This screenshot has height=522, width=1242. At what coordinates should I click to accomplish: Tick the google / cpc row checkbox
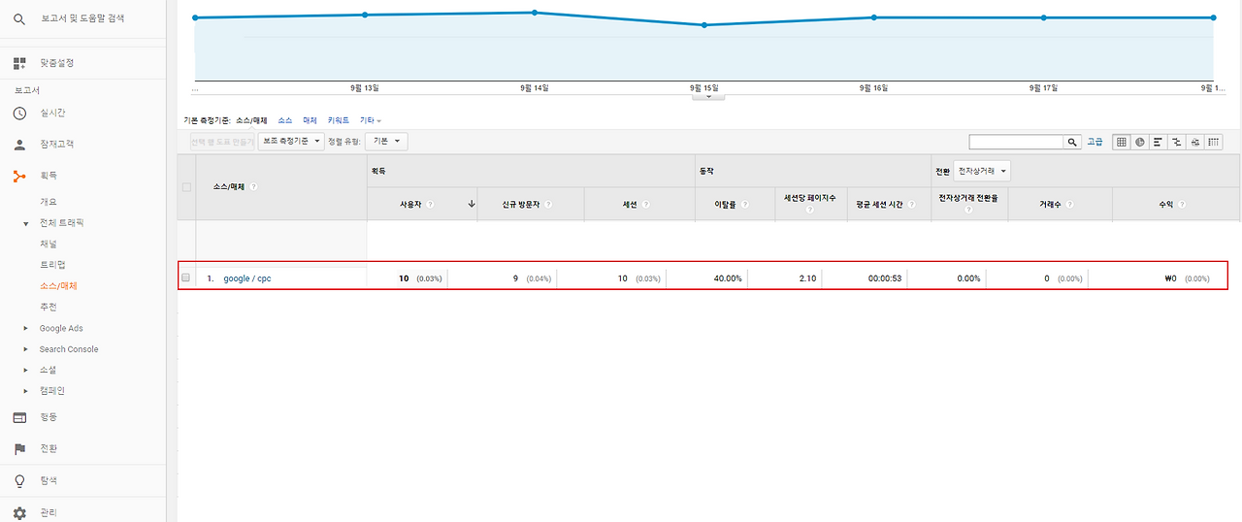(186, 278)
